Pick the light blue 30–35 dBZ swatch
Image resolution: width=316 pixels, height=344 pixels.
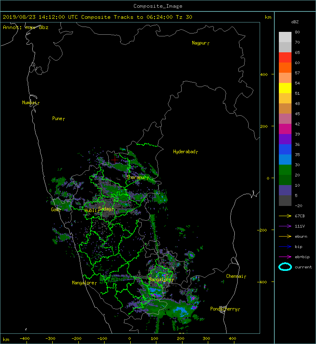click(285, 160)
